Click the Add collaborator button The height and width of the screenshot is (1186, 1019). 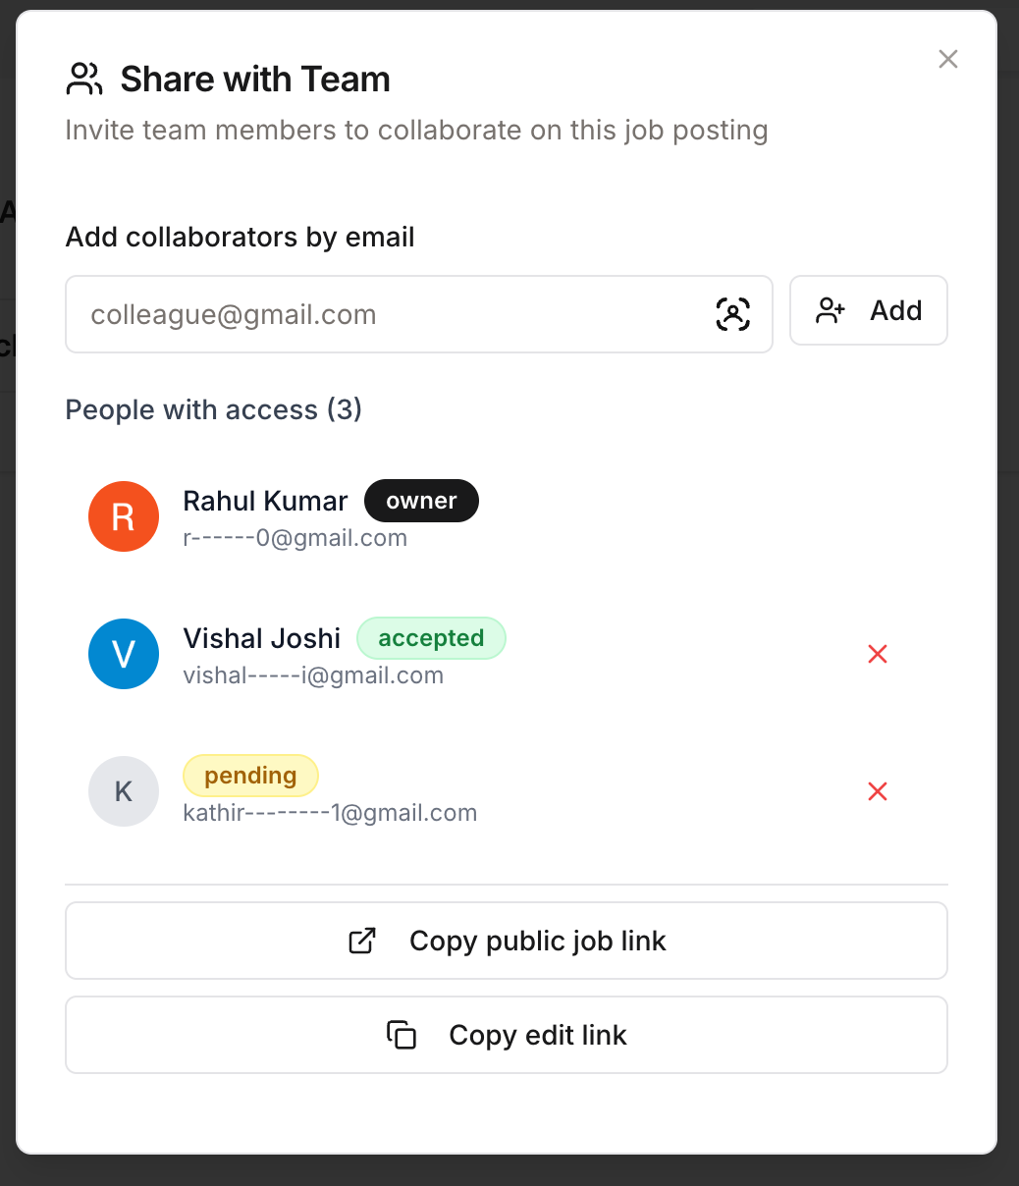point(869,310)
